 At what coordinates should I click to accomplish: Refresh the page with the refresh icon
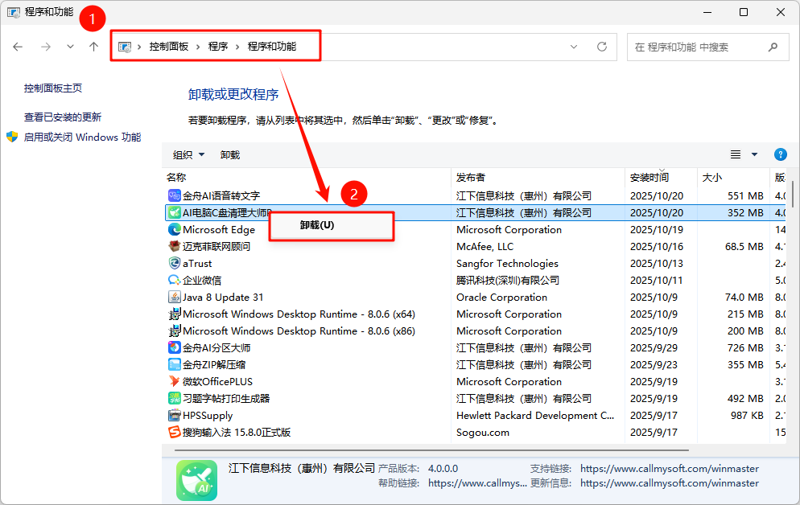point(601,47)
